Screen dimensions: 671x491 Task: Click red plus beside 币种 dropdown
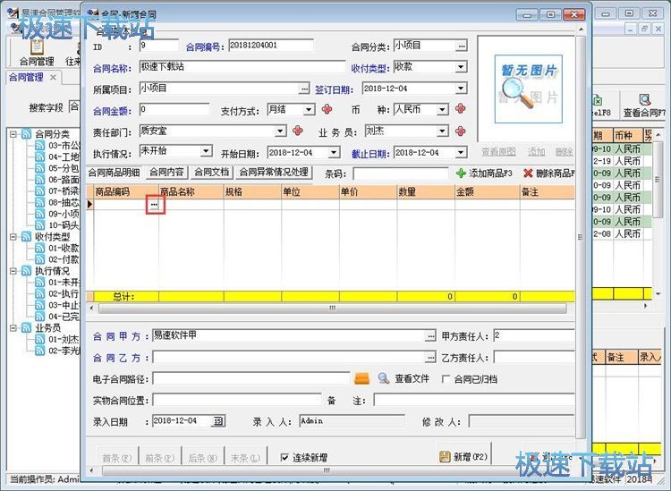click(461, 108)
